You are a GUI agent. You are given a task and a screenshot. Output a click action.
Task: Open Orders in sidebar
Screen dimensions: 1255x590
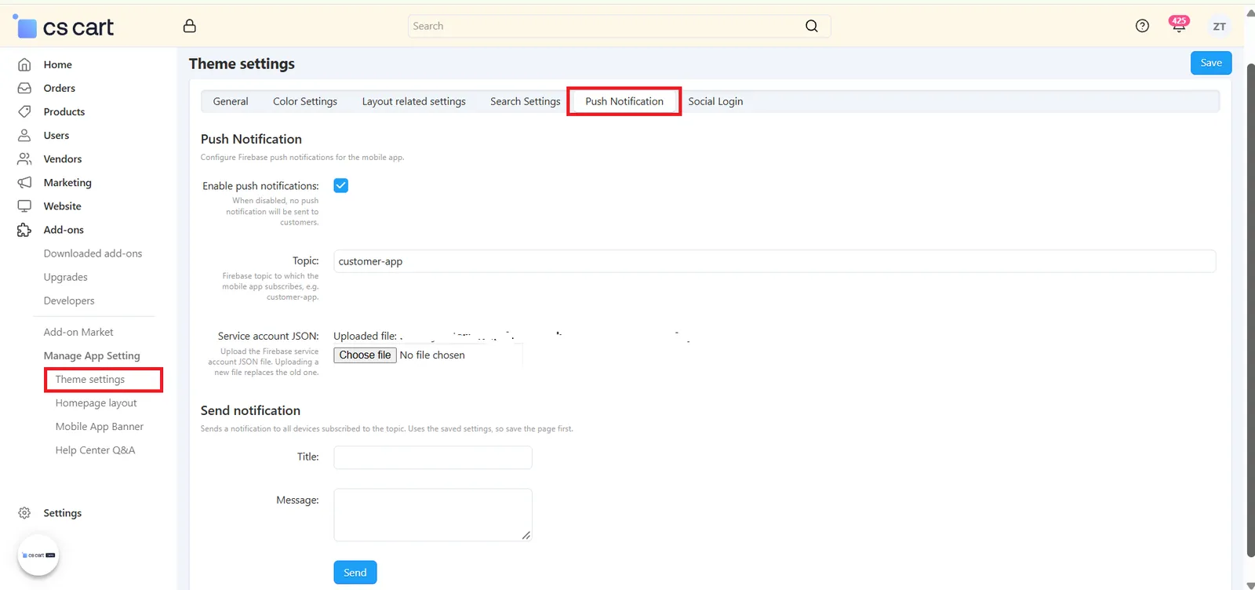coord(60,88)
